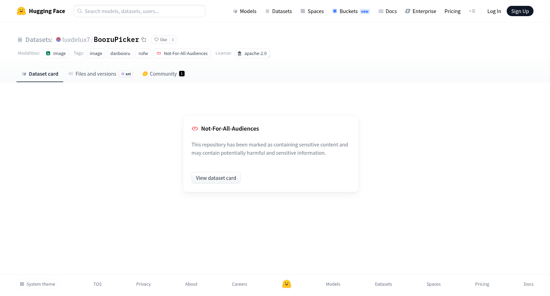Like the BooruPicker dataset

161,40
